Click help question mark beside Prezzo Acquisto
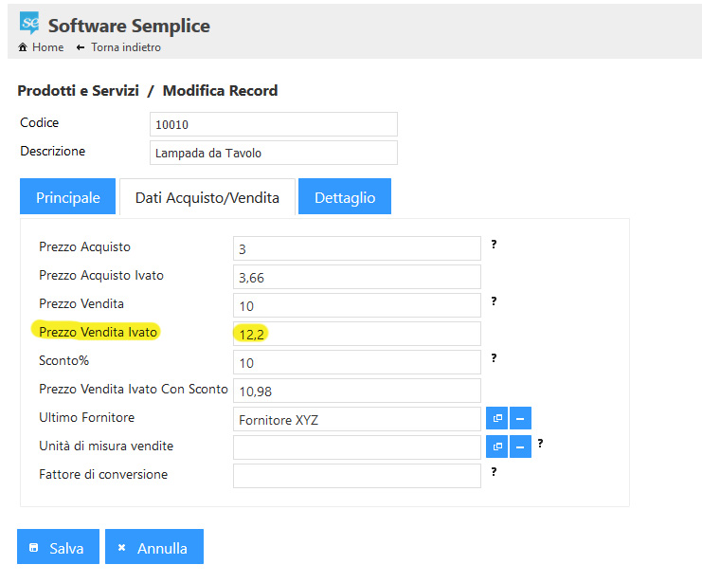This screenshot has width=702, height=583. [x=494, y=245]
